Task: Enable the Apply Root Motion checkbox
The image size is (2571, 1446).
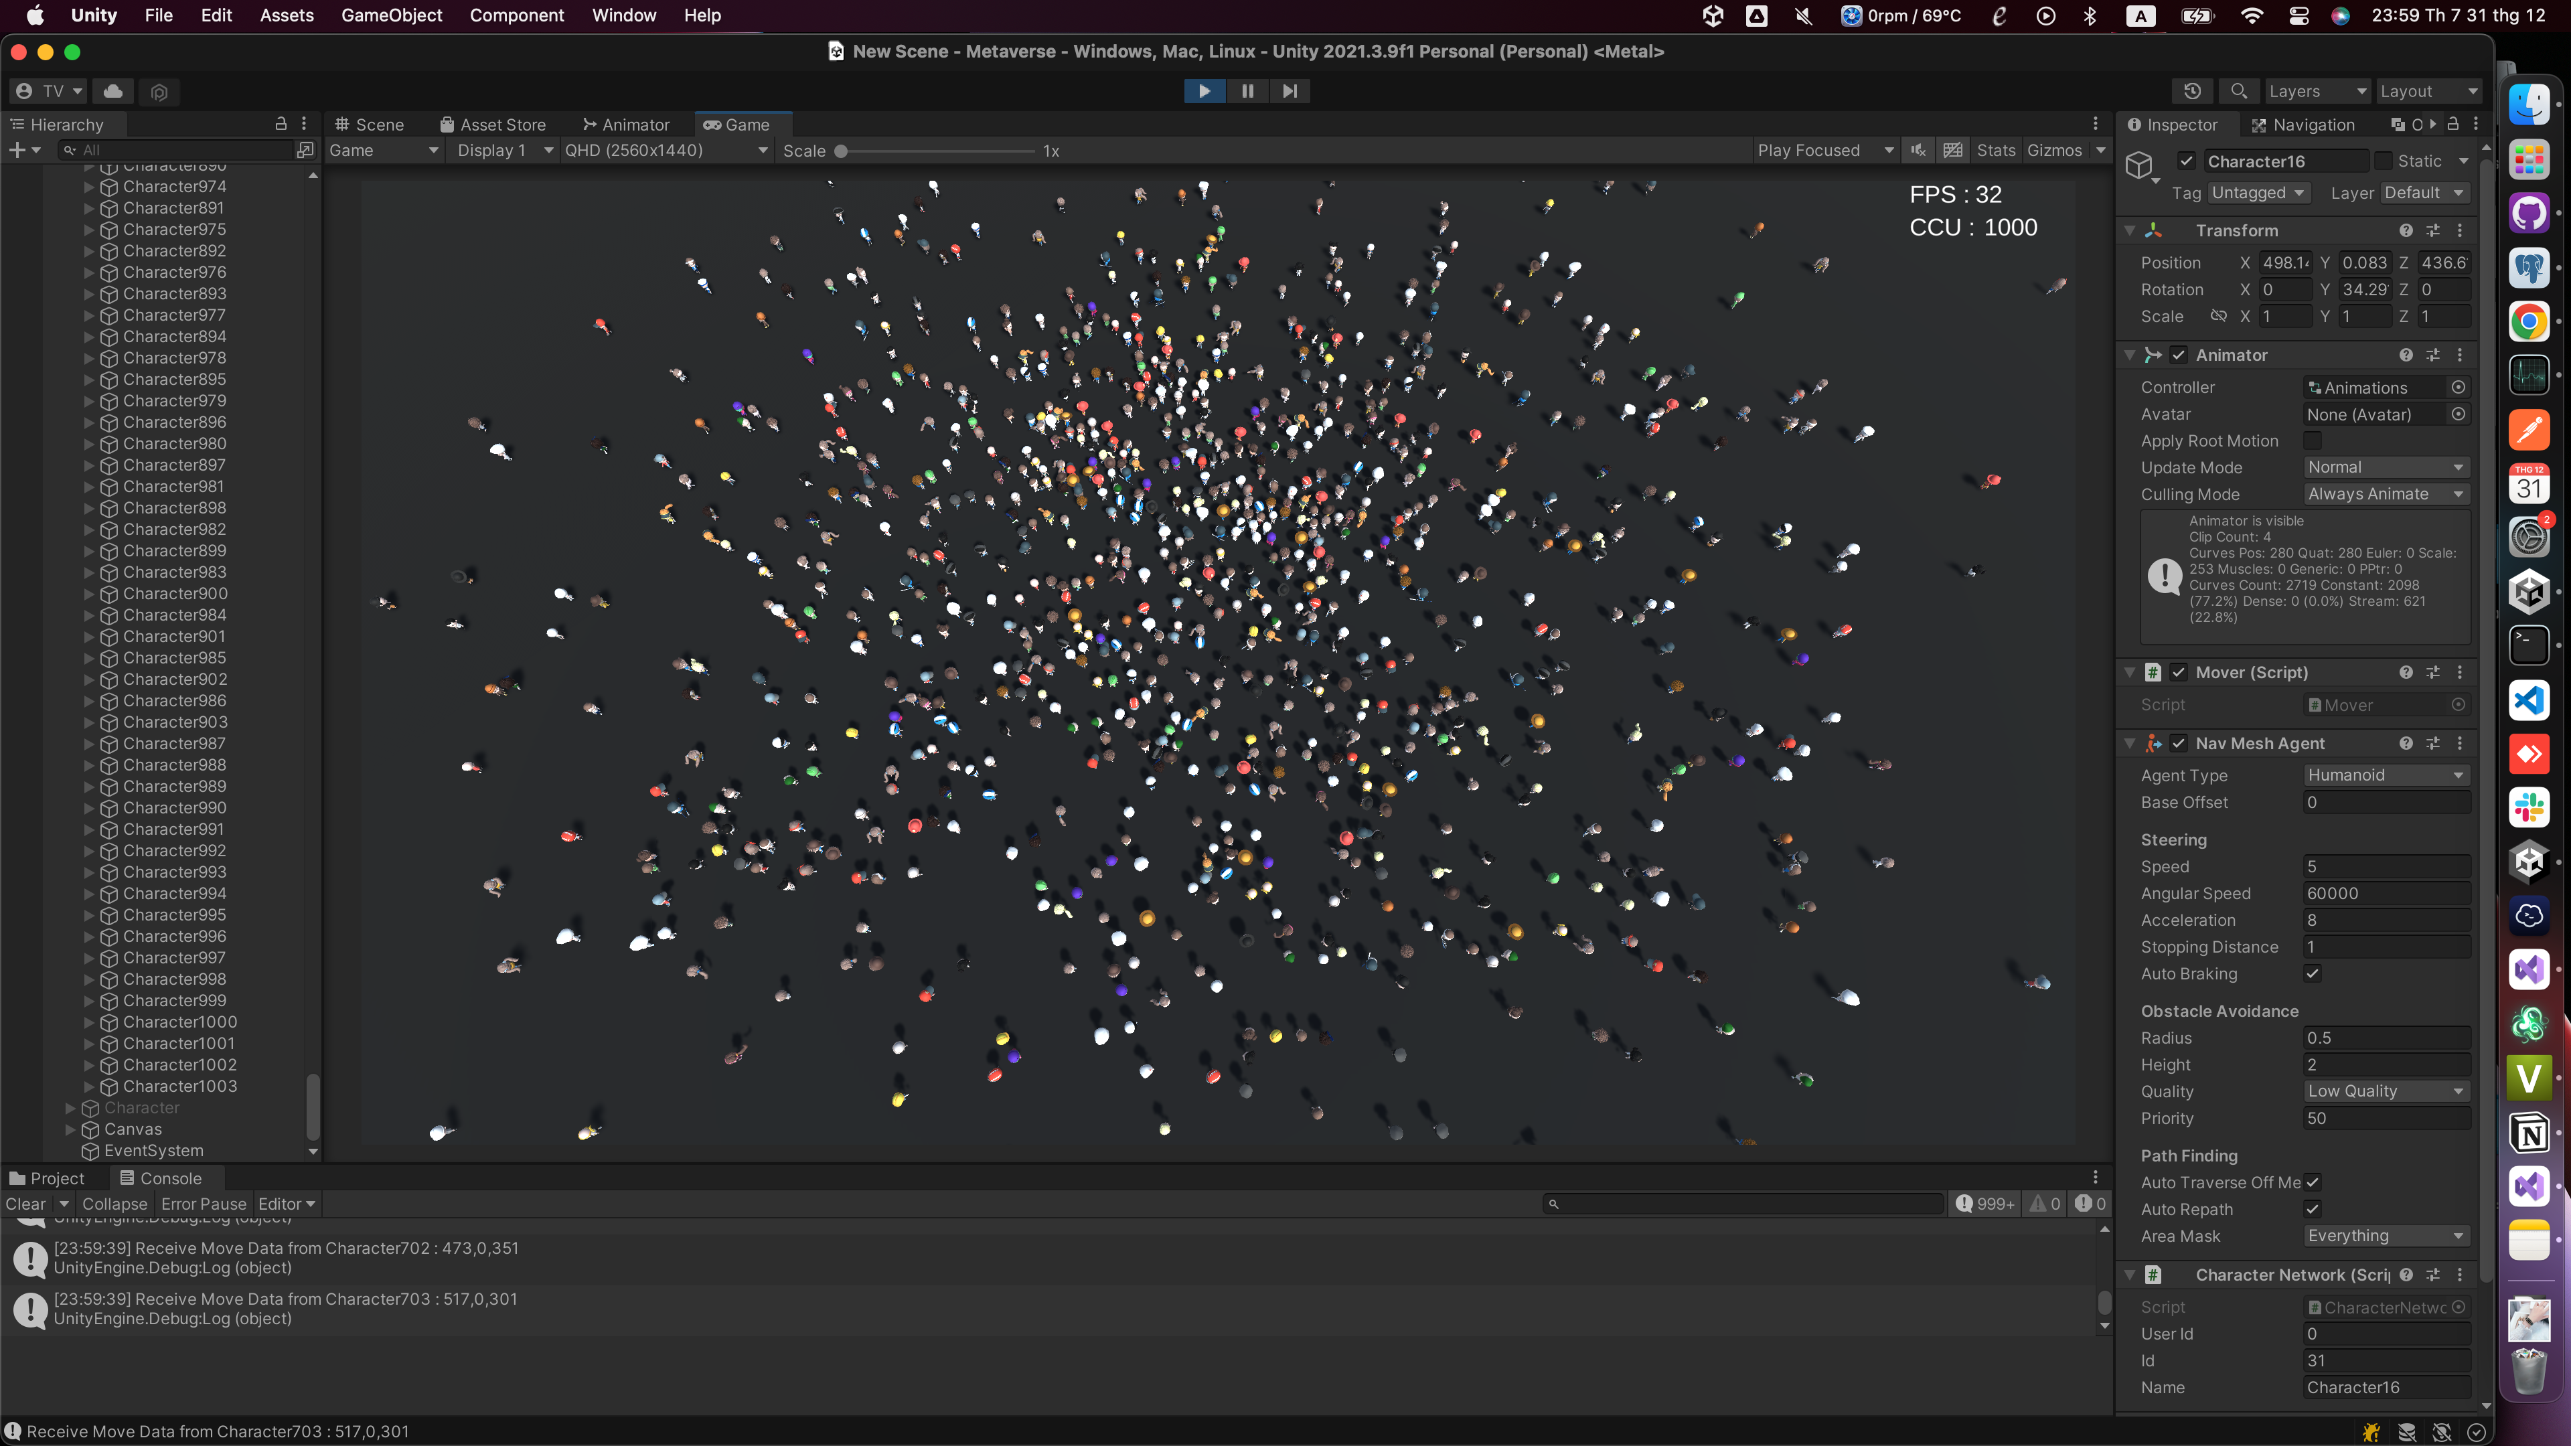Action: (x=2313, y=440)
